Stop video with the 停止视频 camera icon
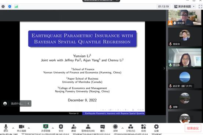Image resolution: width=203 pixels, height=135 pixels. (22, 128)
